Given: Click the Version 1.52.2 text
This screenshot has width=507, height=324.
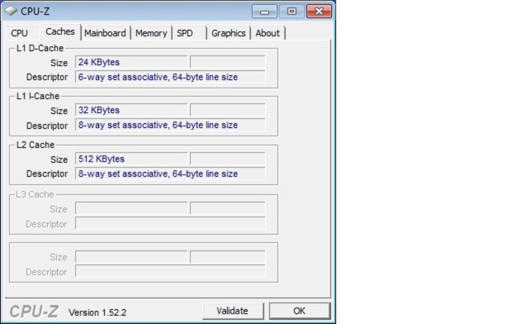Looking at the screenshot, I should click(98, 313).
